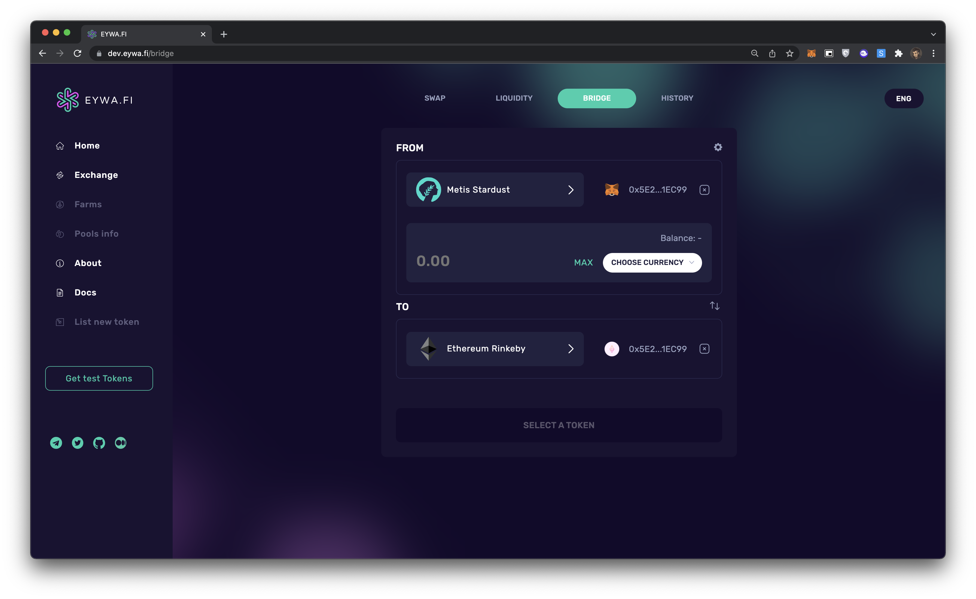
Task: Bookmark this page with star icon
Action: pyautogui.click(x=790, y=54)
